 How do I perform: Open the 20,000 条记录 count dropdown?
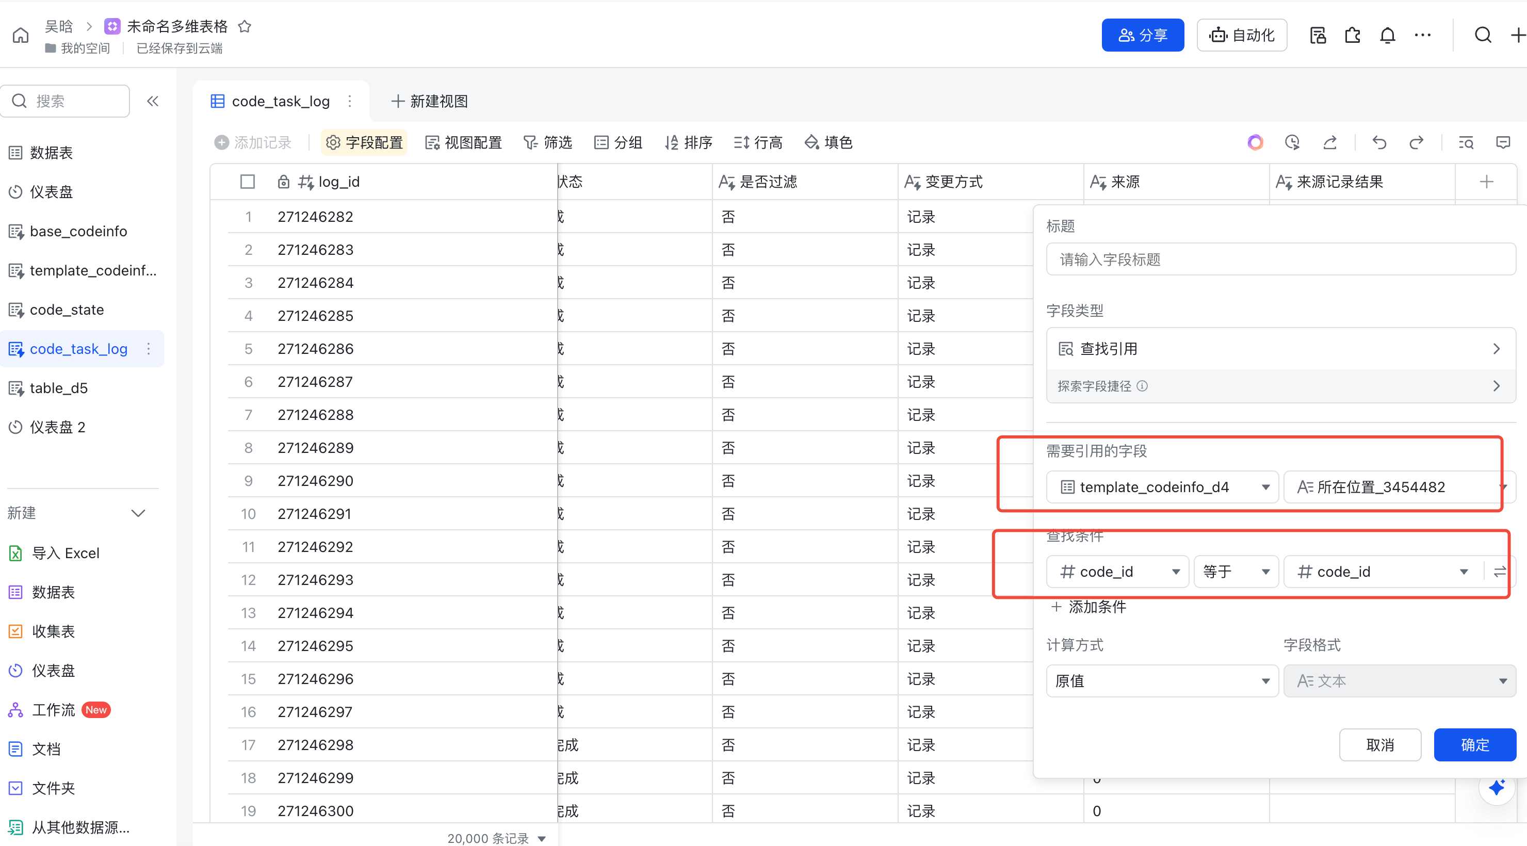(496, 838)
